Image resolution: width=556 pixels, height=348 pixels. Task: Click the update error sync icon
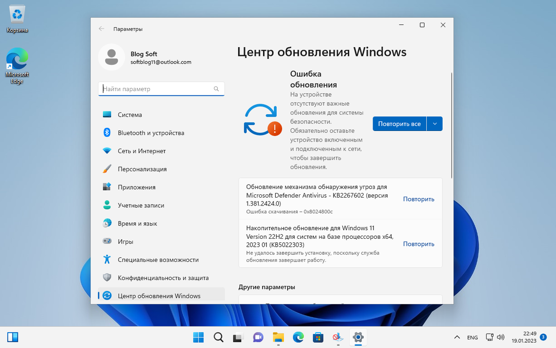coord(262,120)
